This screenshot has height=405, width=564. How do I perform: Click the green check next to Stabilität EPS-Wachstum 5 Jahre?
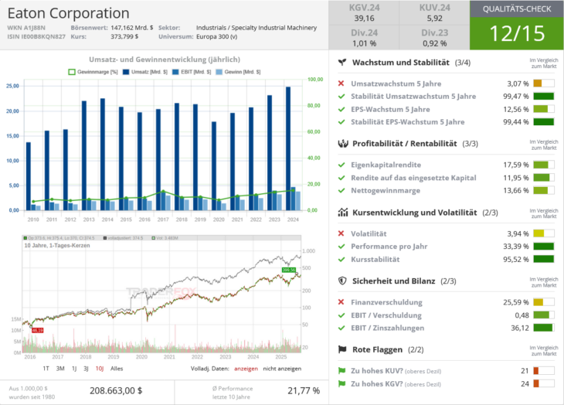pos(341,122)
